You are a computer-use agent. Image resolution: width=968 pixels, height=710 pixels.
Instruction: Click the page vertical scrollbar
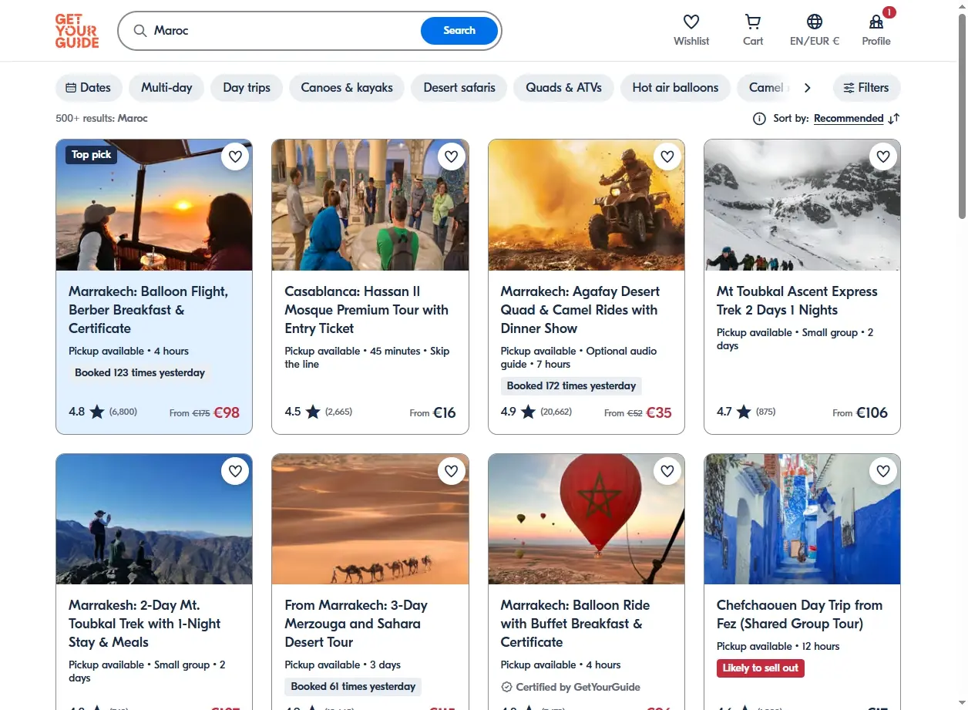pyautogui.click(x=962, y=116)
